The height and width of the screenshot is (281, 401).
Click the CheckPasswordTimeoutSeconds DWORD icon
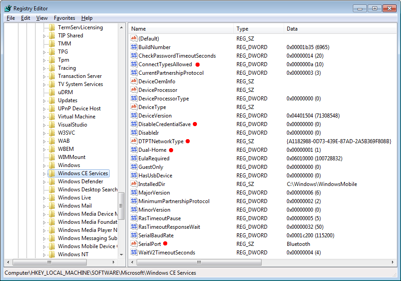[x=134, y=55]
